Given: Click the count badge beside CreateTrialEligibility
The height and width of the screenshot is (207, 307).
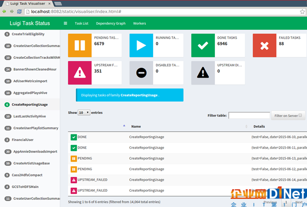Looking at the screenshot, I should 7,34.
